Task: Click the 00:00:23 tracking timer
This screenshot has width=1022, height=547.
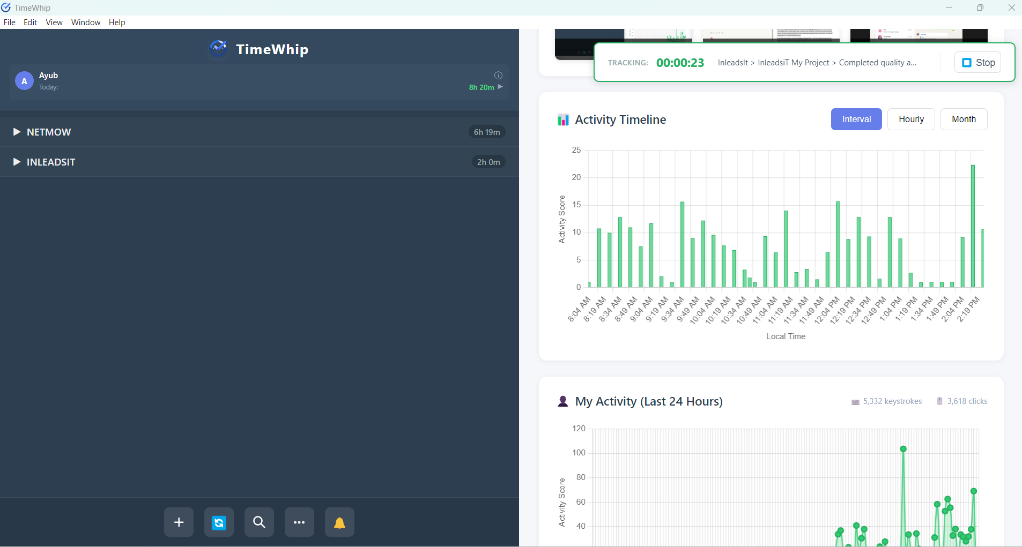Action: [680, 63]
